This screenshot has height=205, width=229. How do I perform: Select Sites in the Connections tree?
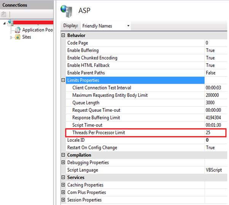coord(26,37)
